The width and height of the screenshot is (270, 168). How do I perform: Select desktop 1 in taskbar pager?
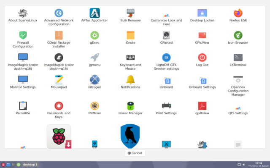pos(30,165)
